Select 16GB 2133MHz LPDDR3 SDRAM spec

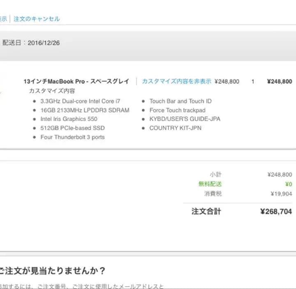click(85, 110)
